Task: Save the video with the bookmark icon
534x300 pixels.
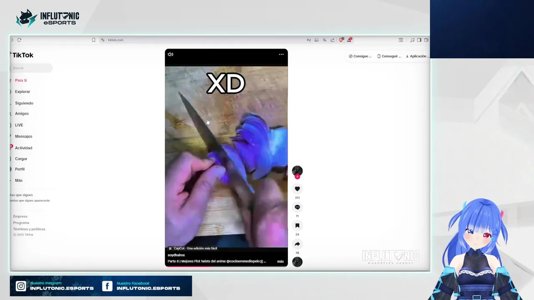Action: pyautogui.click(x=297, y=225)
